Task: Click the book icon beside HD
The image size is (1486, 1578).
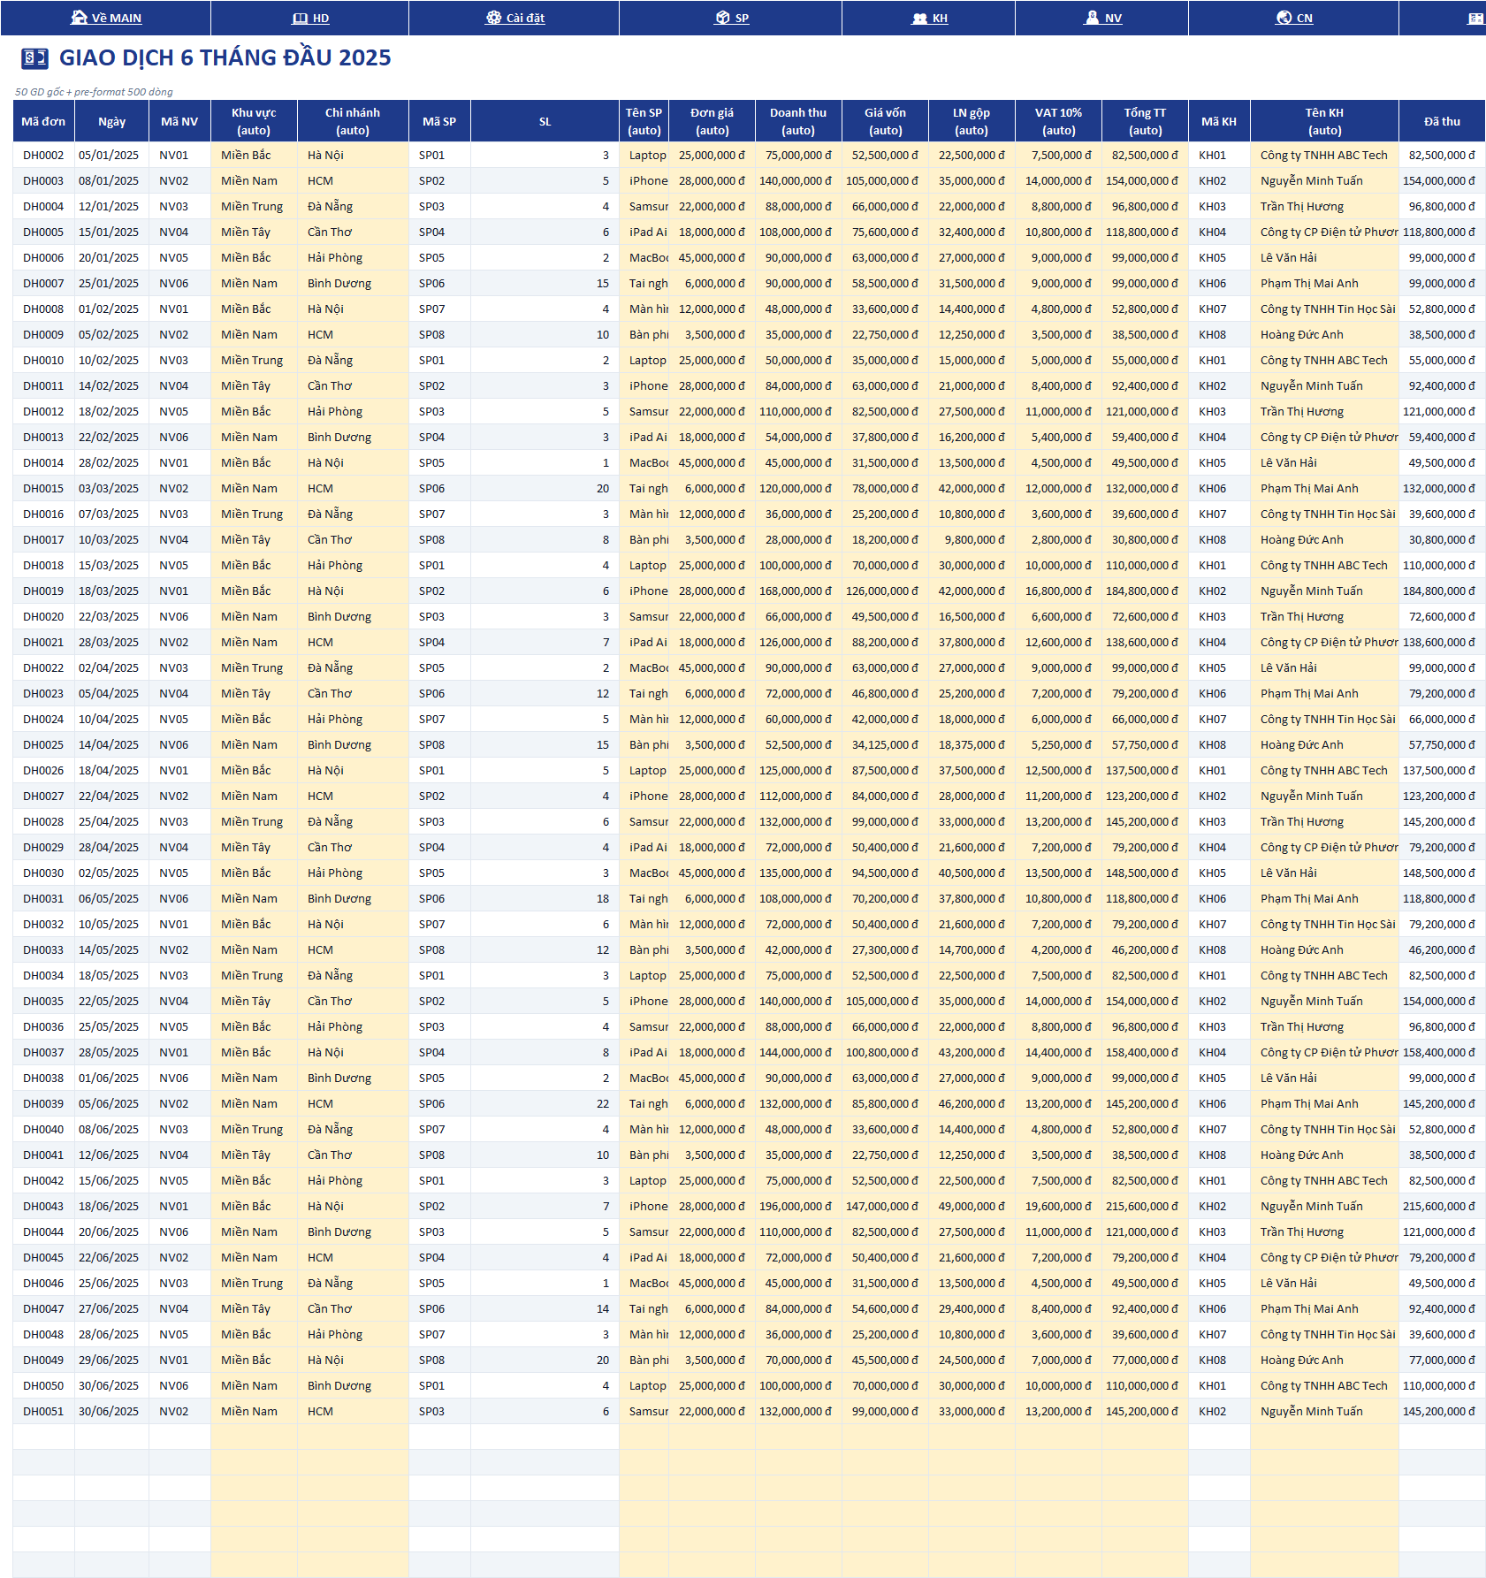Action: (x=300, y=18)
